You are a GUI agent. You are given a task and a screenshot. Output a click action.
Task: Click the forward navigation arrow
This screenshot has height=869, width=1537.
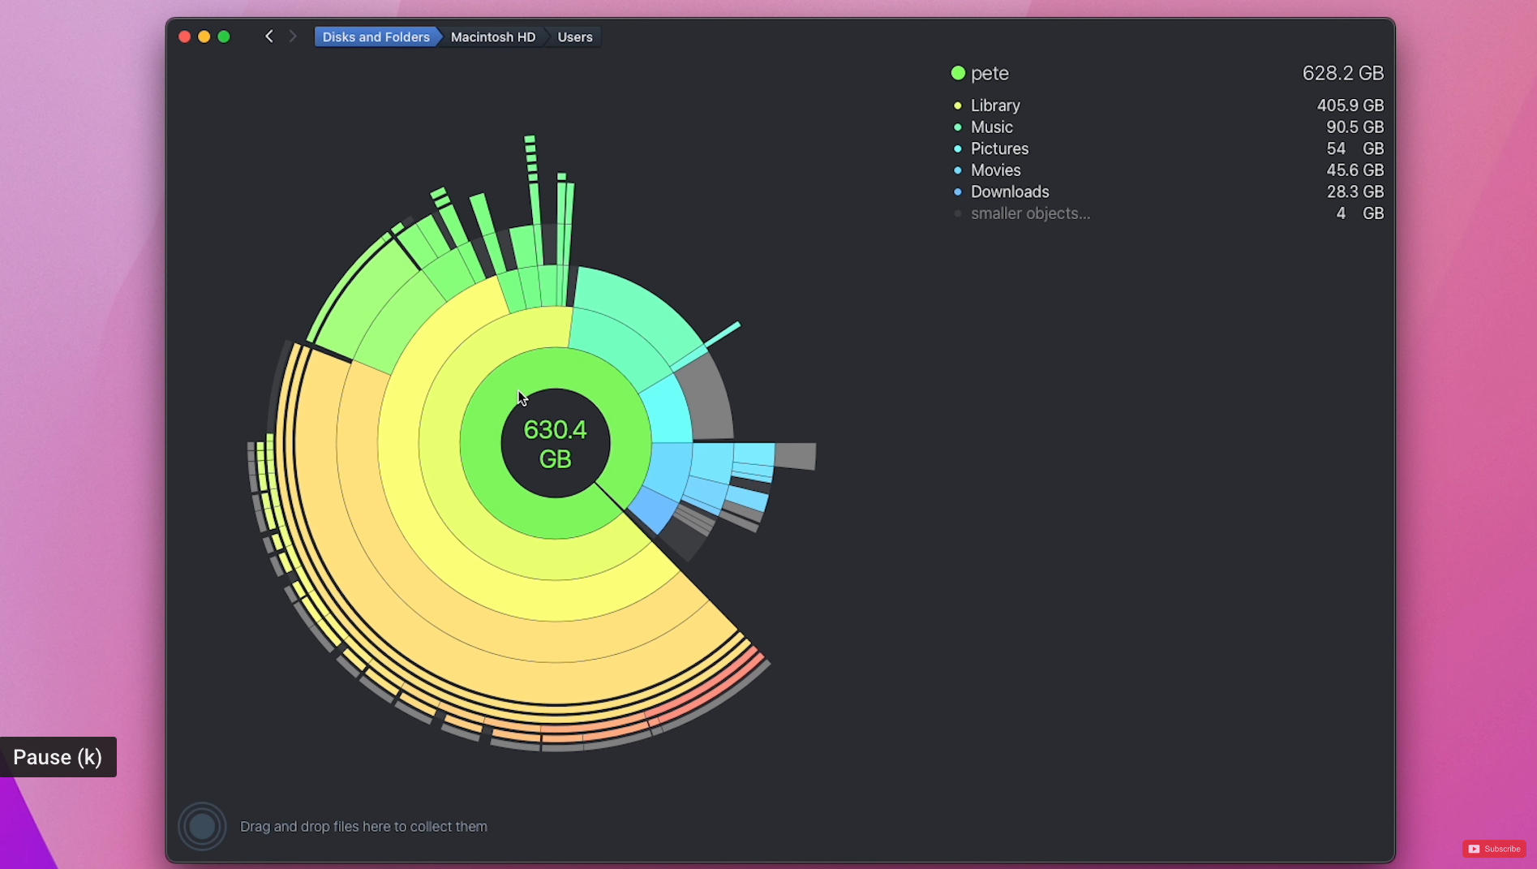pos(293,37)
